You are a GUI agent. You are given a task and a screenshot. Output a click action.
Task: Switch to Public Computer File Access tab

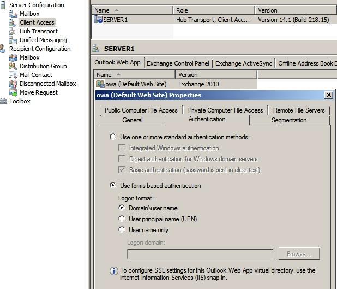[x=141, y=110]
